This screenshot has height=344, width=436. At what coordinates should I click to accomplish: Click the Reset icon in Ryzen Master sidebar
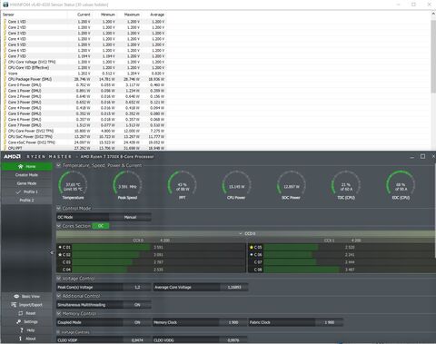[21, 313]
